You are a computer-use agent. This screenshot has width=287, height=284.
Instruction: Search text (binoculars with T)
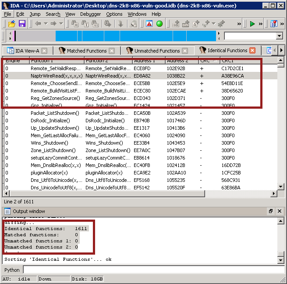point(85,24)
